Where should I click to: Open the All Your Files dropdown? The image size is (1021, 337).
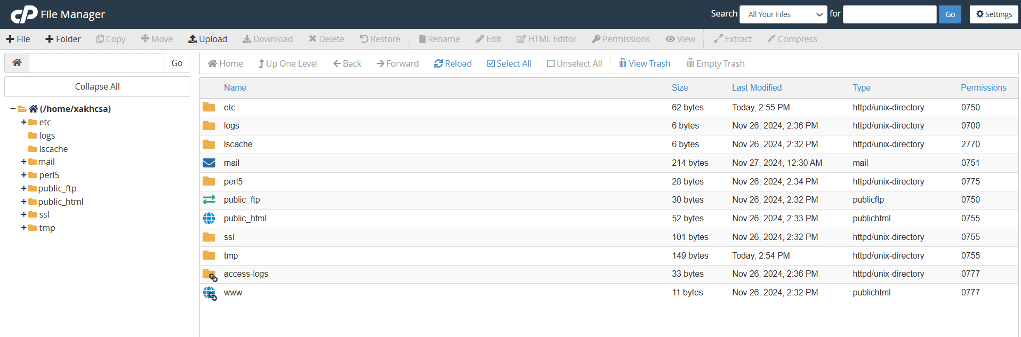pos(783,14)
